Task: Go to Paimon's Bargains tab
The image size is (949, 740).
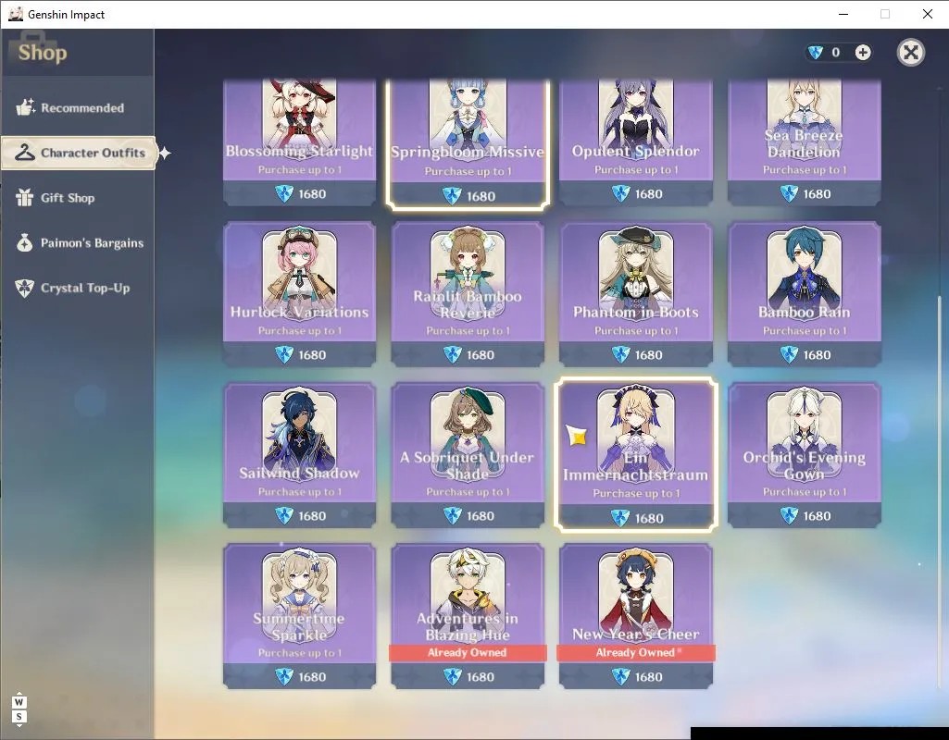Action: point(77,243)
